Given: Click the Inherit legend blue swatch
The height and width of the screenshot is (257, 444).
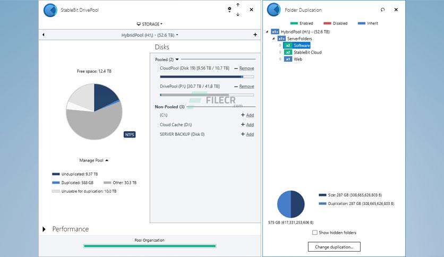Looking at the screenshot, I should pos(362,23).
